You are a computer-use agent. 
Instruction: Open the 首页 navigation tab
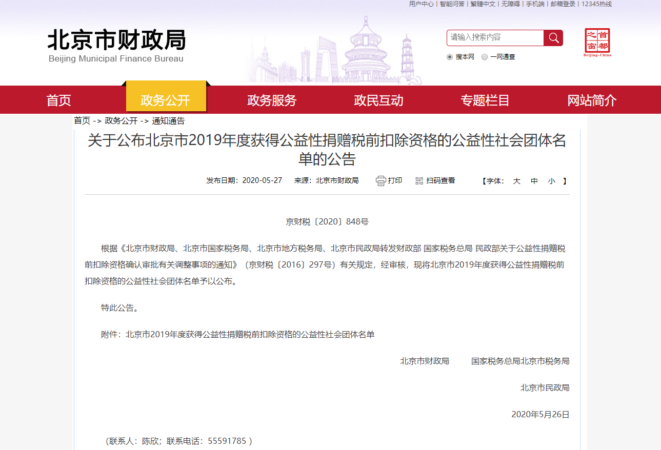[59, 100]
